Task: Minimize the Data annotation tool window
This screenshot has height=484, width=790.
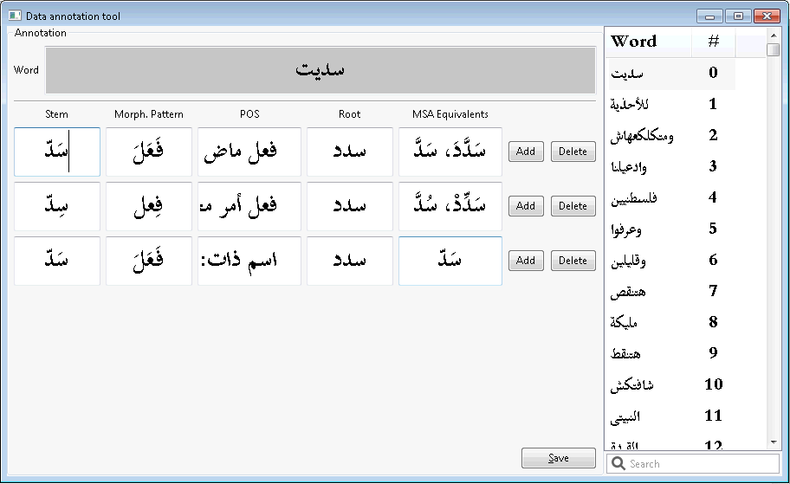Action: (710, 16)
